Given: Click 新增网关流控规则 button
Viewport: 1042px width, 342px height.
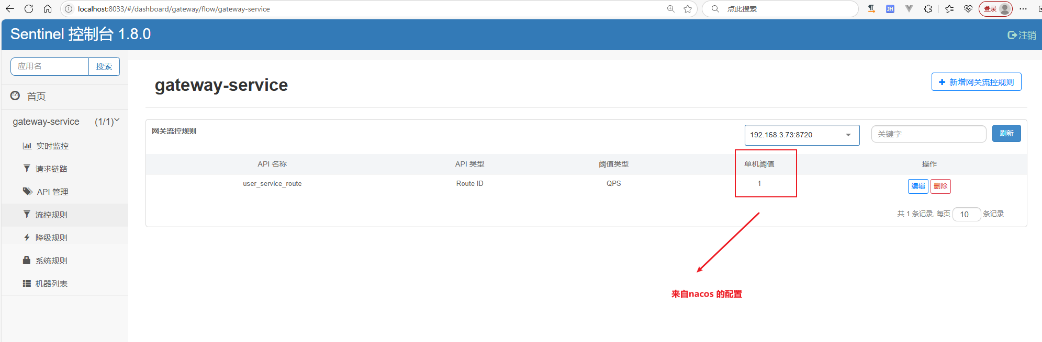Looking at the screenshot, I should [x=977, y=82].
